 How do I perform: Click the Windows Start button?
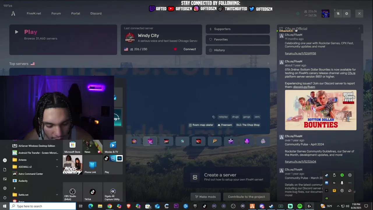(x=5, y=206)
